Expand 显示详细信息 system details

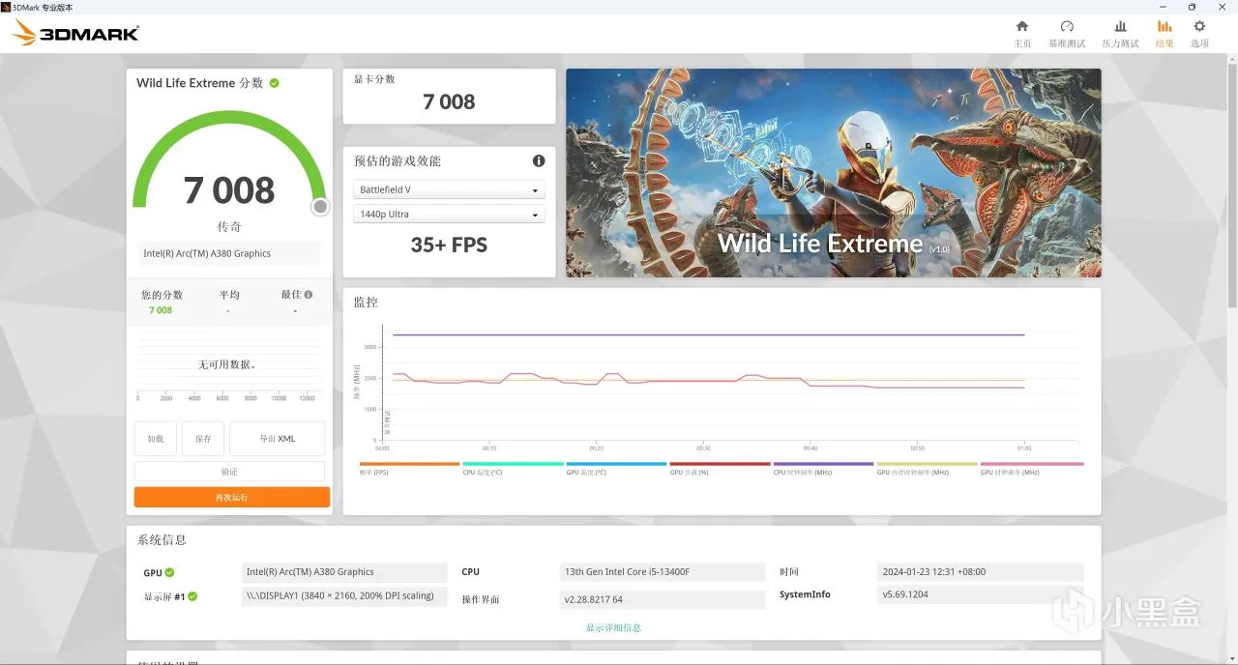tap(613, 628)
